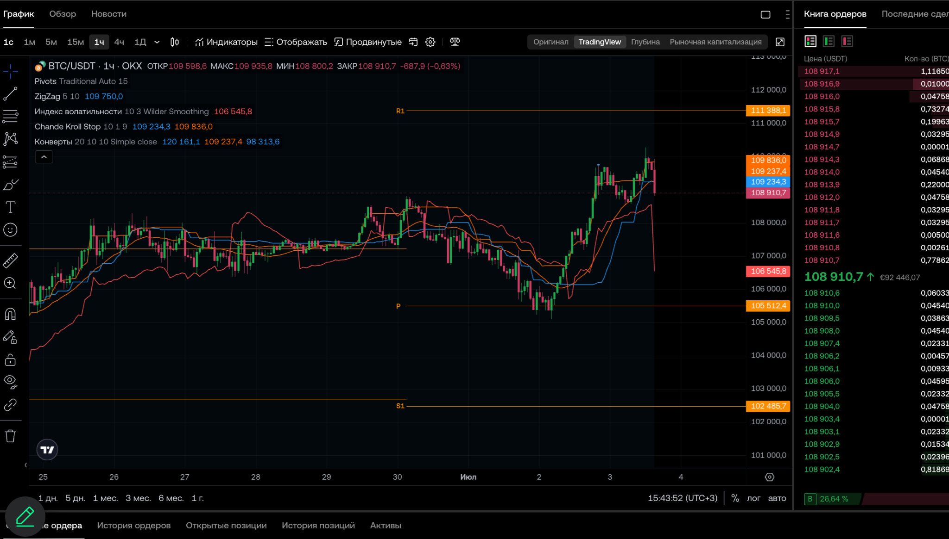Collapse the indicator legend chevron
Image resolution: width=949 pixels, height=539 pixels.
coord(44,157)
